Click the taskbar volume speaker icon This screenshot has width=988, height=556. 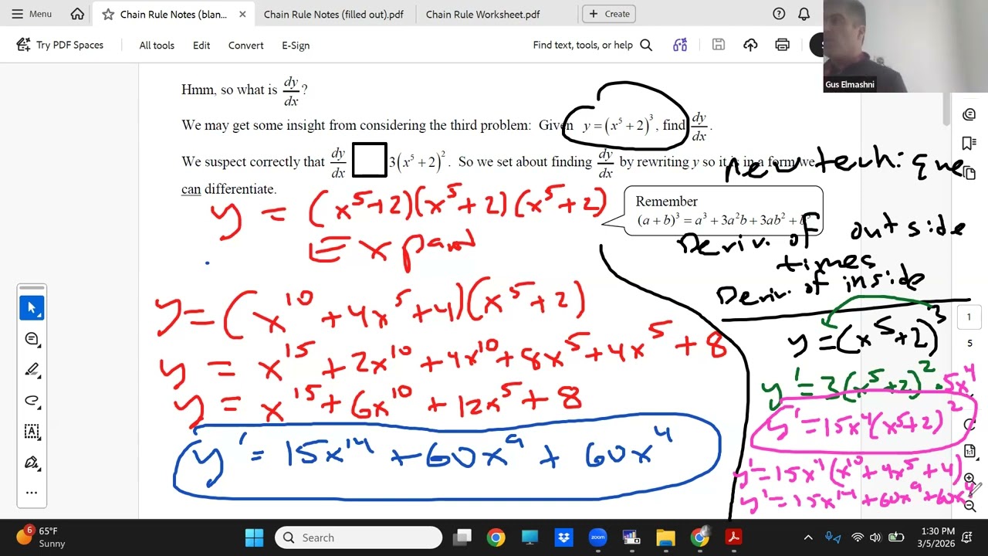coord(875,537)
